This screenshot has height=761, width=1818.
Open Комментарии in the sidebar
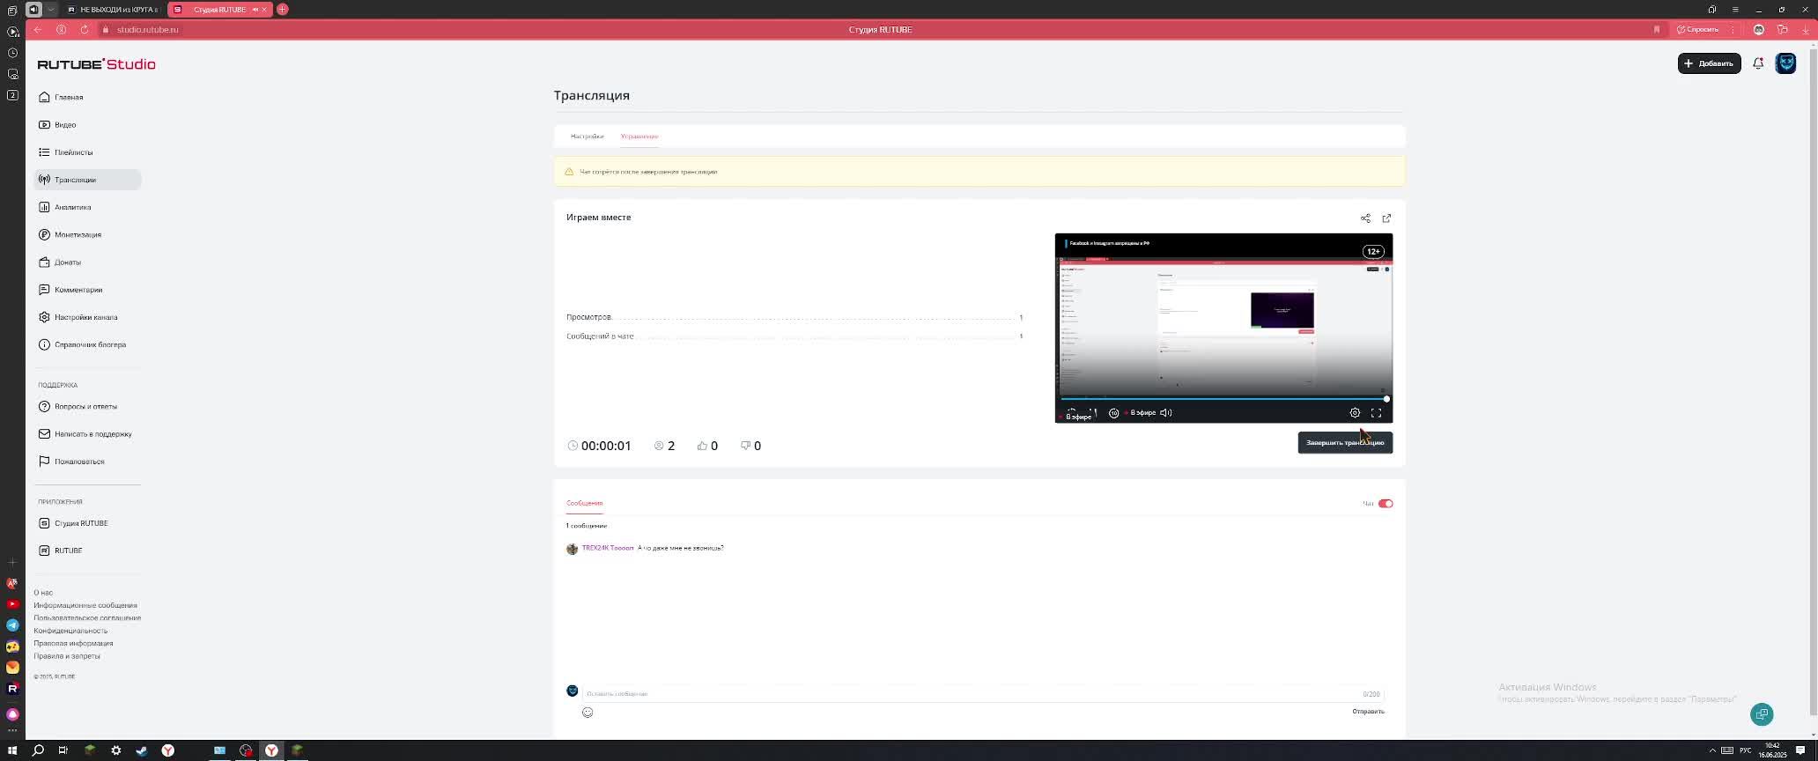click(x=87, y=290)
